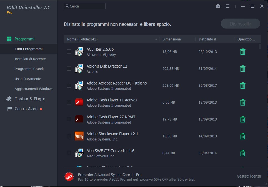Screen dimensions: 268x187
Task: Select the Acronis Disk Director 12 name
Action: tap(107, 66)
